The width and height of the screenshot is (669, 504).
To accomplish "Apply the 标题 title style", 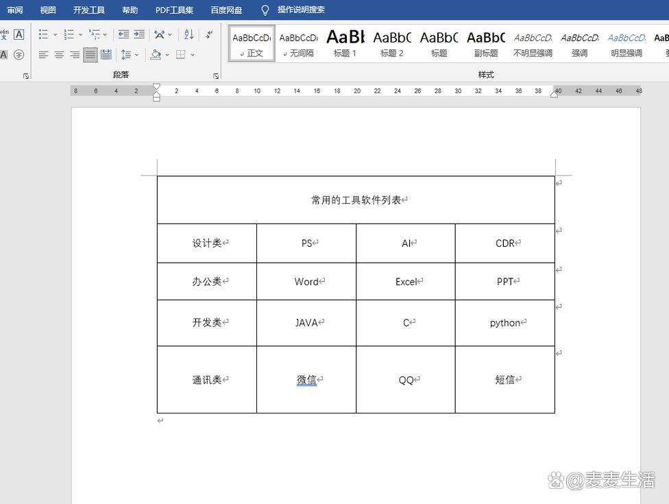I will 439,43.
